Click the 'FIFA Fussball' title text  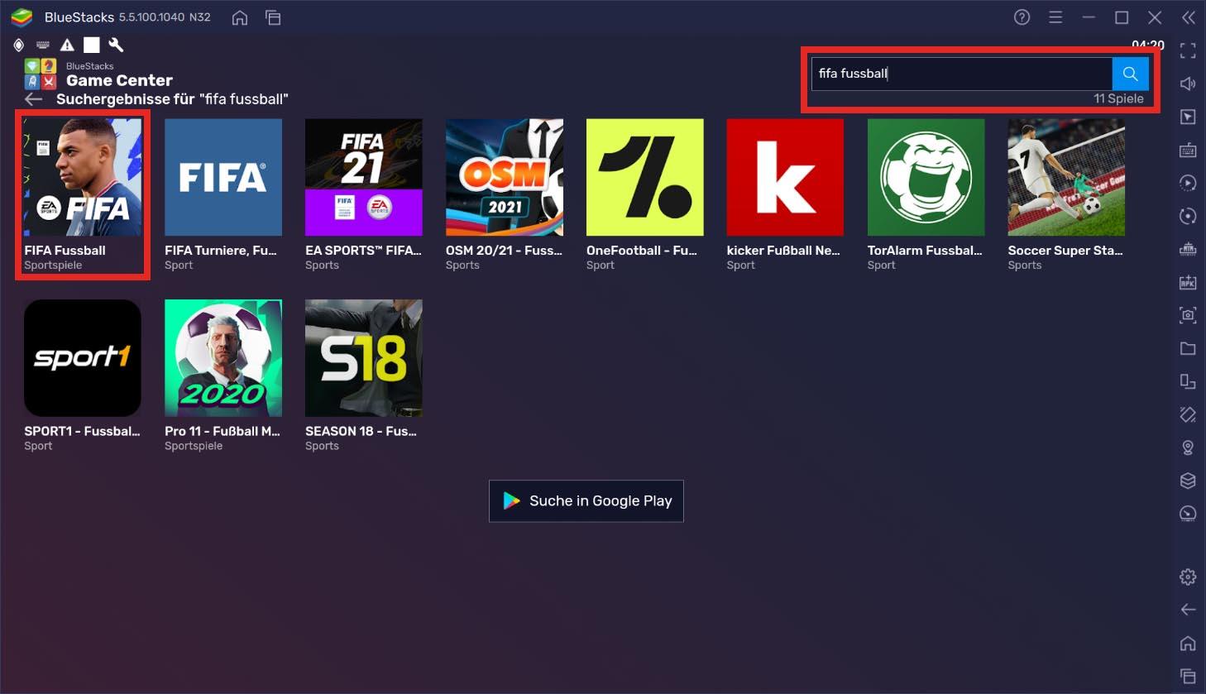point(65,251)
